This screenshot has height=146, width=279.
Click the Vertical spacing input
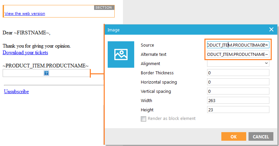[x=238, y=91]
